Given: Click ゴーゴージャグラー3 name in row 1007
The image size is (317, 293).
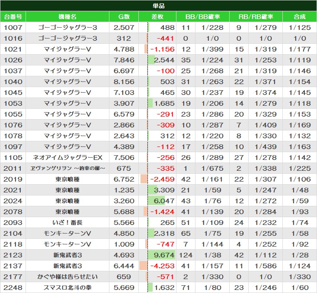Looking at the screenshot, I should pyautogui.click(x=67, y=28).
